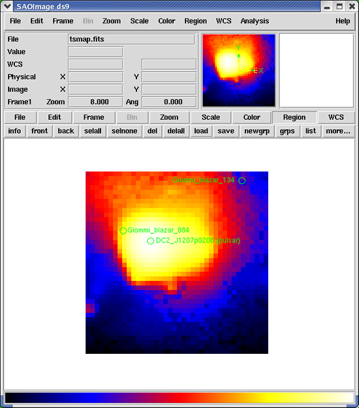The height and width of the screenshot is (408, 359).
Task: Open the Region menu in menu bar
Action: (x=196, y=21)
